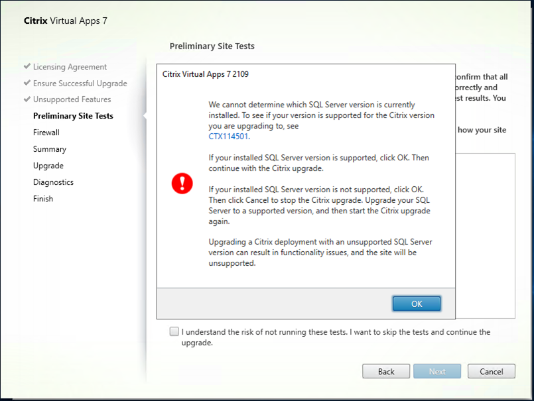Screen dimensions: 534x401
Task: Select Unsupported Features step
Action: click(72, 99)
